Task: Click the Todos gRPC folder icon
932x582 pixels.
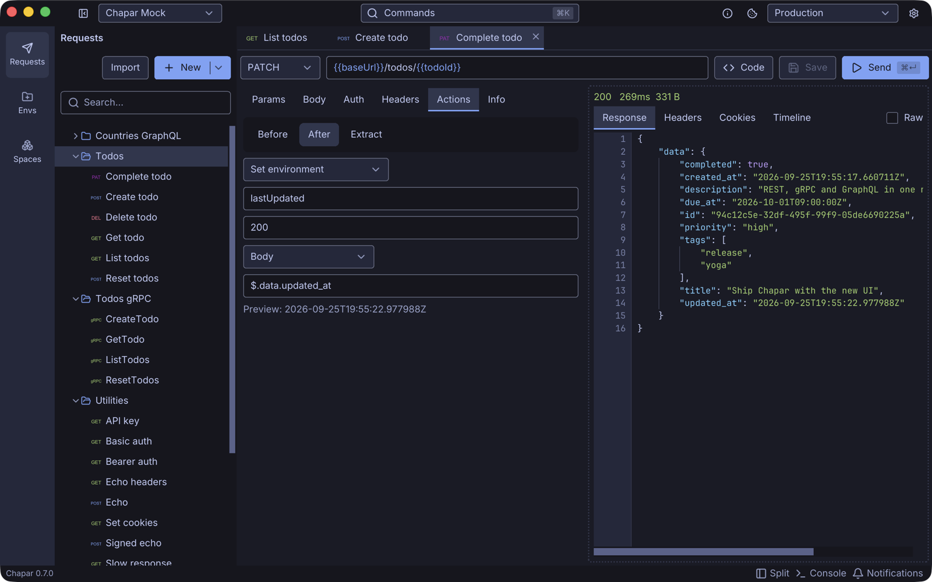Action: coord(86,299)
